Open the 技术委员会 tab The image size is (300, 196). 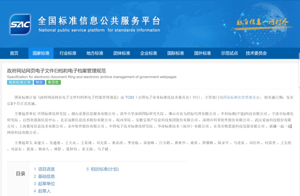click(256, 53)
